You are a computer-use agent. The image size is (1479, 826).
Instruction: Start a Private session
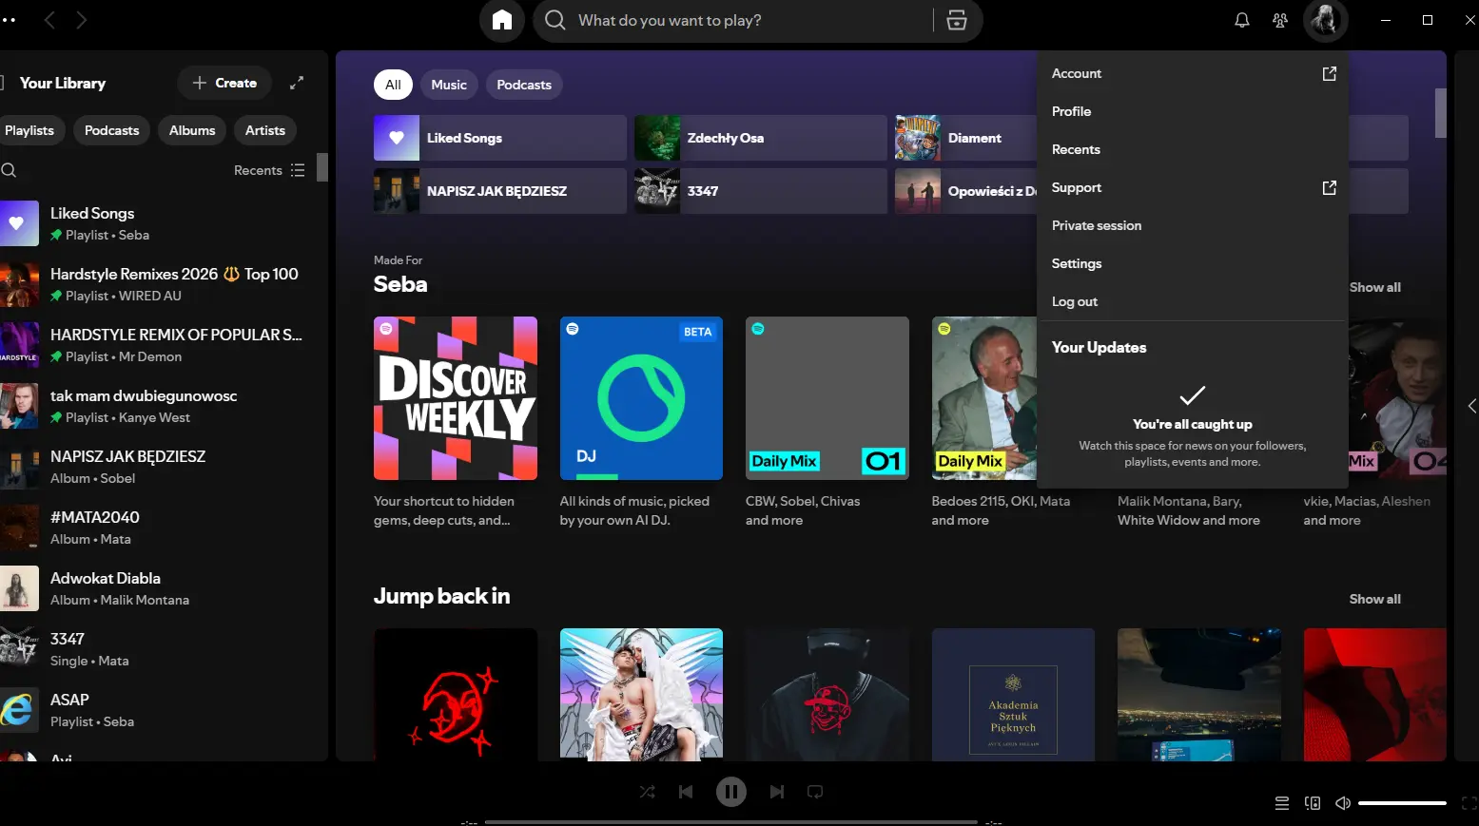(x=1193, y=225)
